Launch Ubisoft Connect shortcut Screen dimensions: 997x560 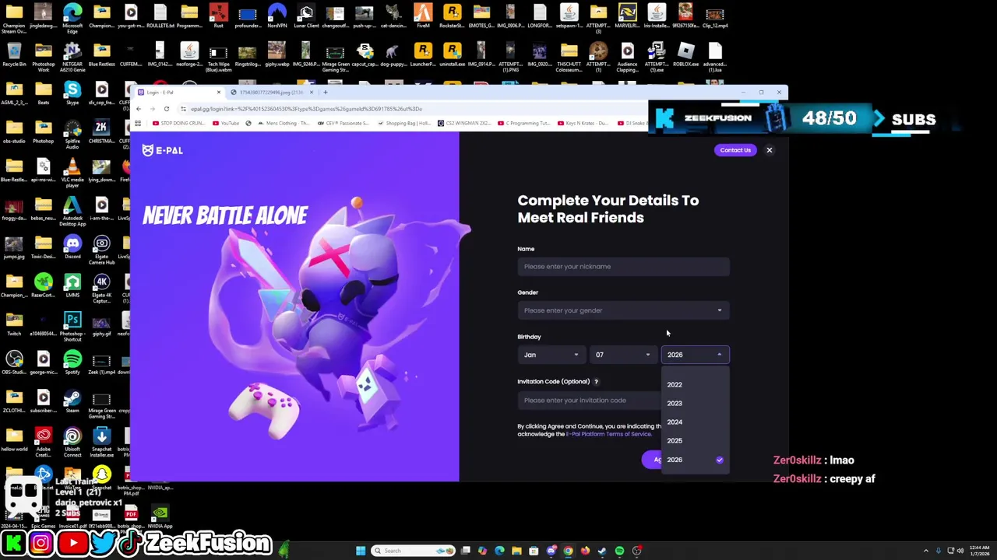pos(72,441)
